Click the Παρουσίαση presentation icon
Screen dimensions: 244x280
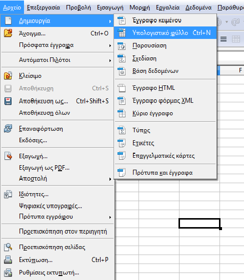[121, 46]
